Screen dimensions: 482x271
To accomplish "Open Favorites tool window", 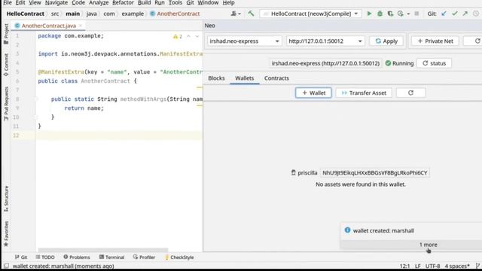I will point(6,233).
